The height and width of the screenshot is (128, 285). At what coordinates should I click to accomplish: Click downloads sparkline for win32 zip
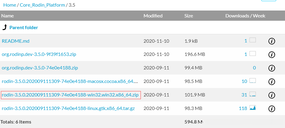[252, 95]
